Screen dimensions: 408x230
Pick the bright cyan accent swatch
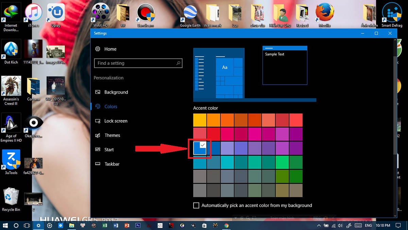coord(227,162)
